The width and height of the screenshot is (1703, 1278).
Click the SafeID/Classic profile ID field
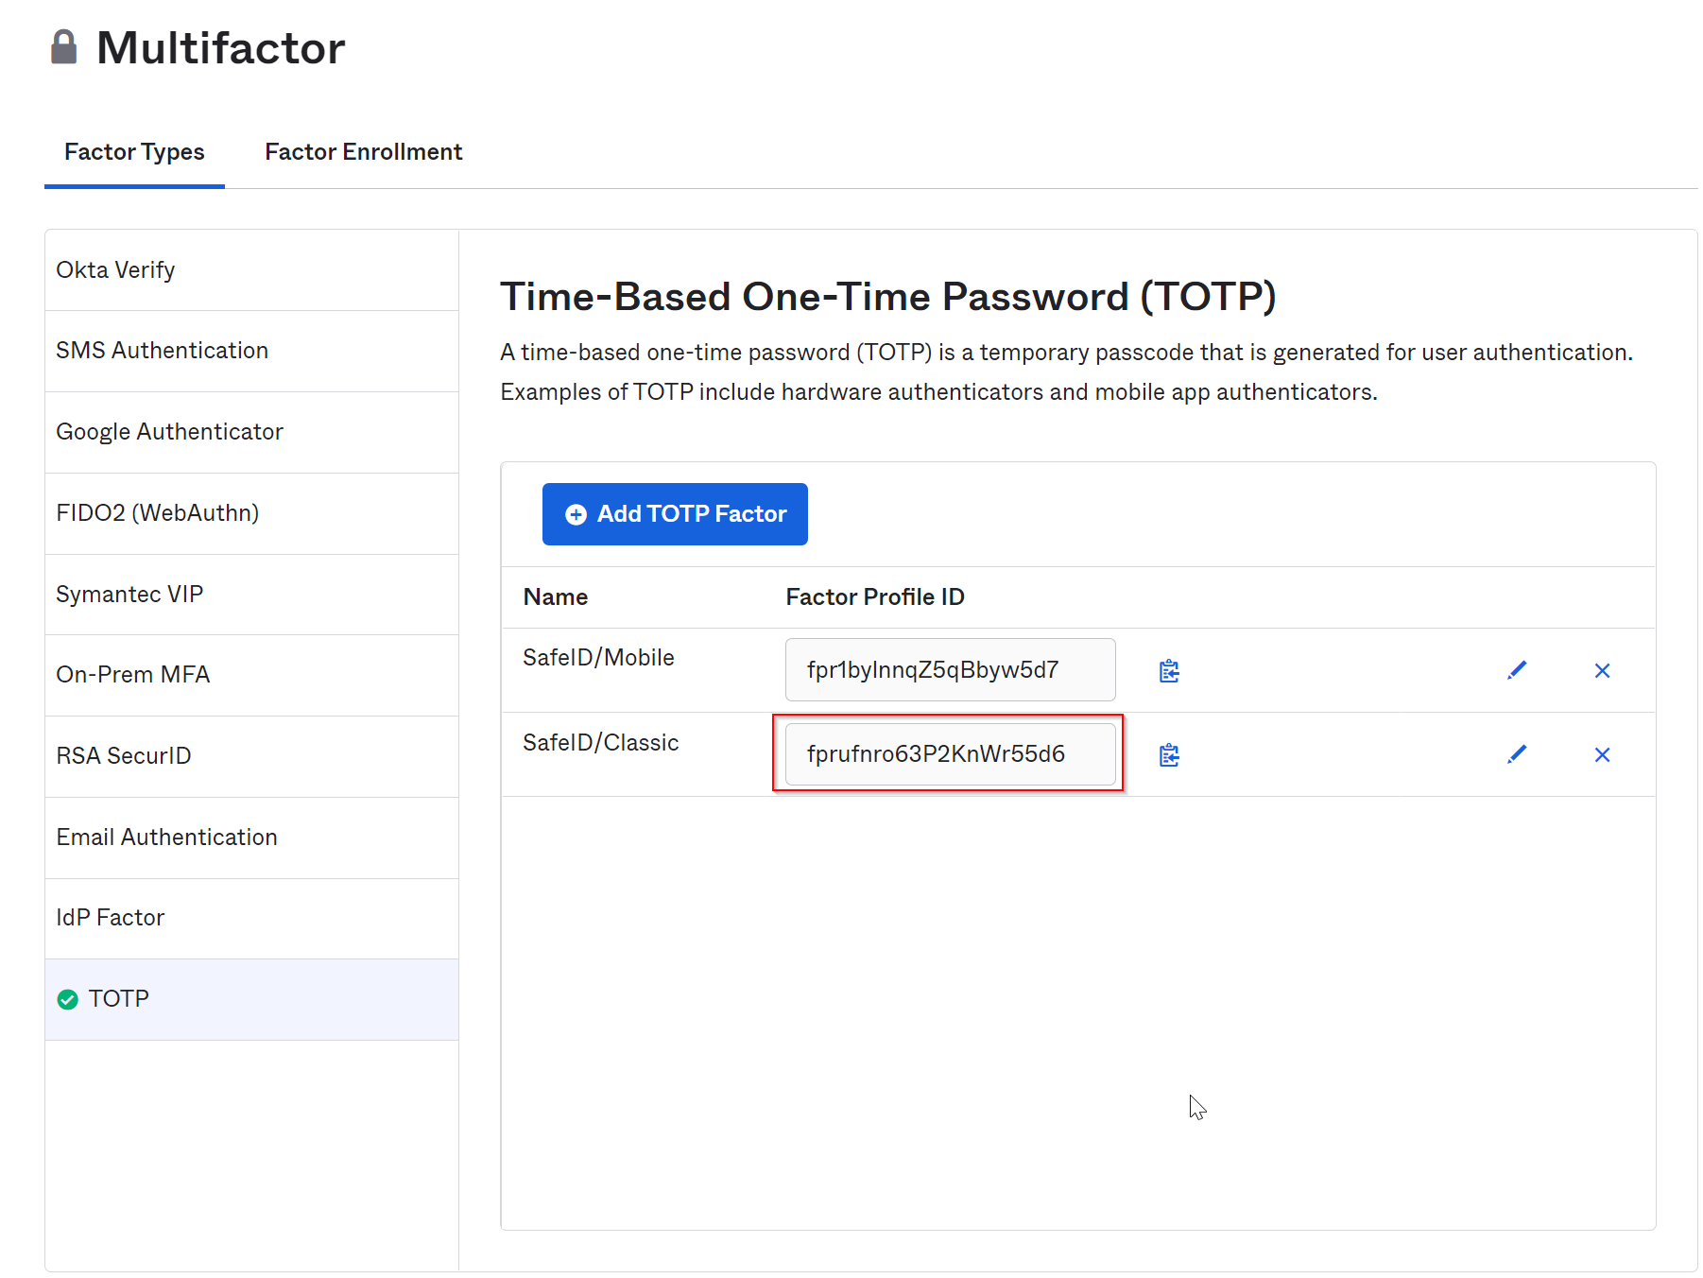click(949, 754)
